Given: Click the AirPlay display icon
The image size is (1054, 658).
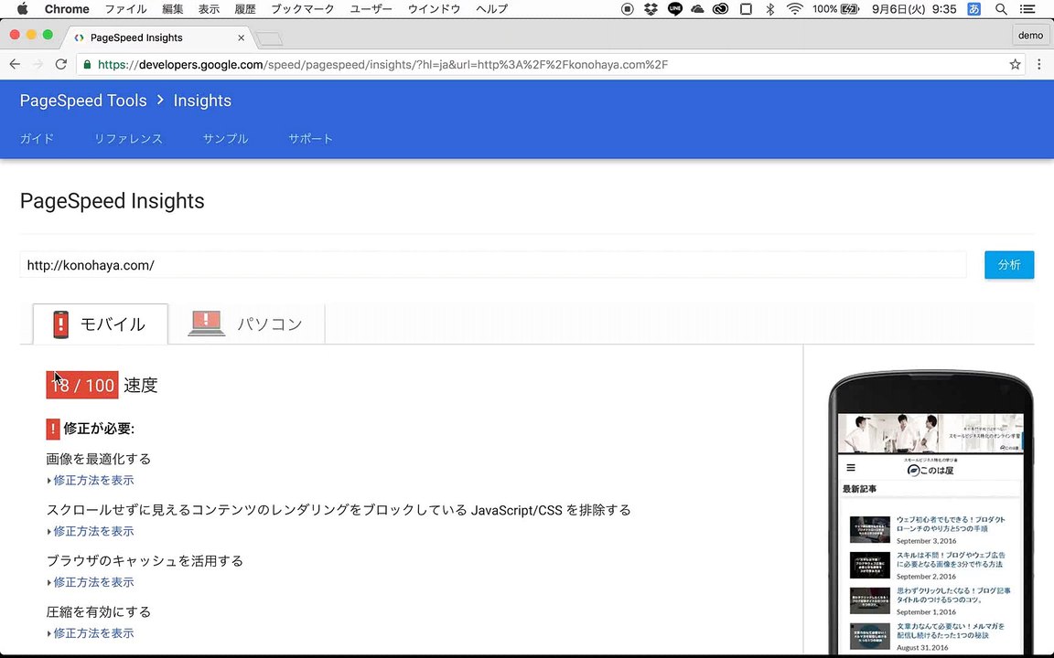Looking at the screenshot, I should [747, 9].
